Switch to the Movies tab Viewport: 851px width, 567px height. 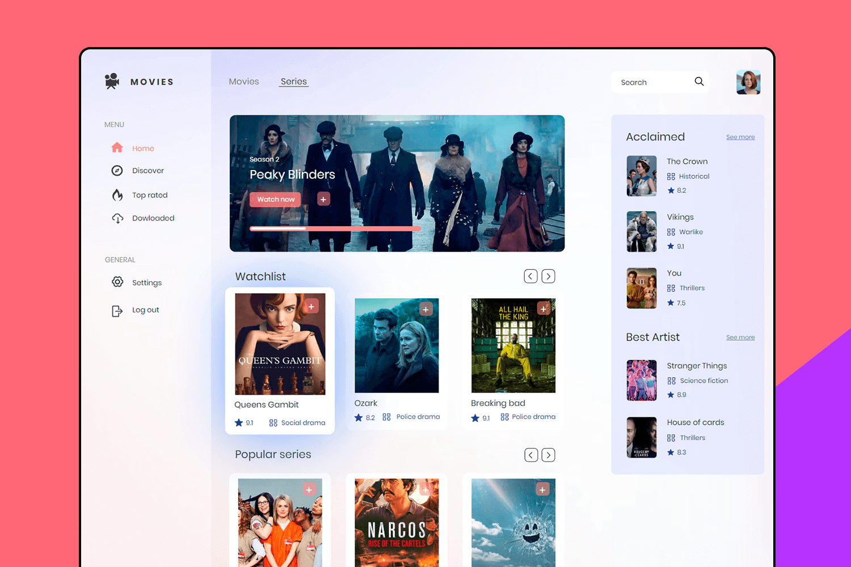coord(244,82)
